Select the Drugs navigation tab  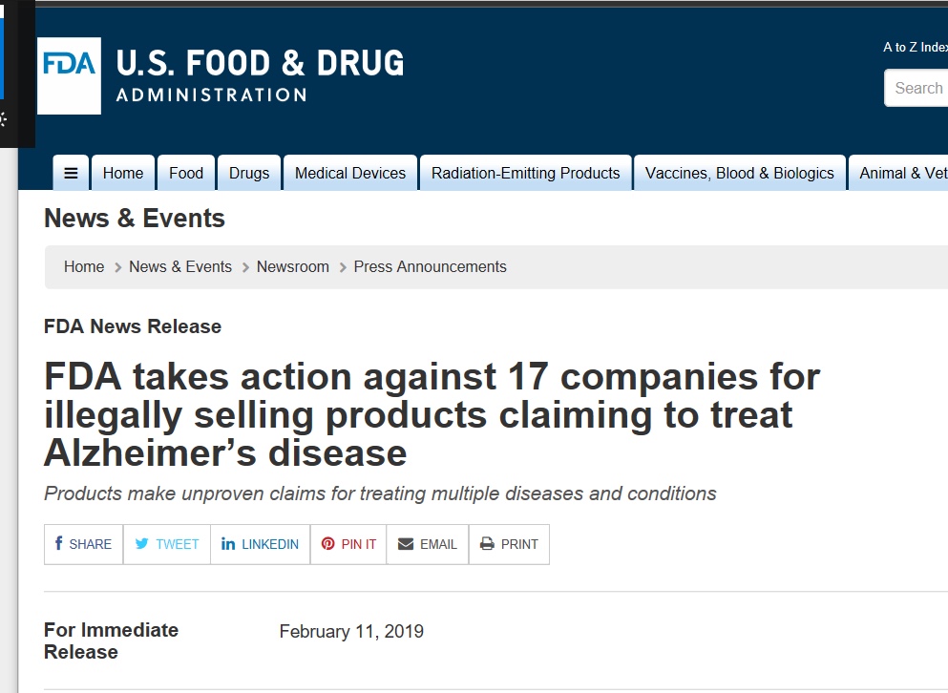pos(249,173)
